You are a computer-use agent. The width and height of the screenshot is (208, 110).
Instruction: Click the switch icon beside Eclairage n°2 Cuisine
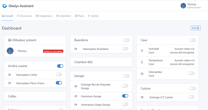click(x=142, y=97)
